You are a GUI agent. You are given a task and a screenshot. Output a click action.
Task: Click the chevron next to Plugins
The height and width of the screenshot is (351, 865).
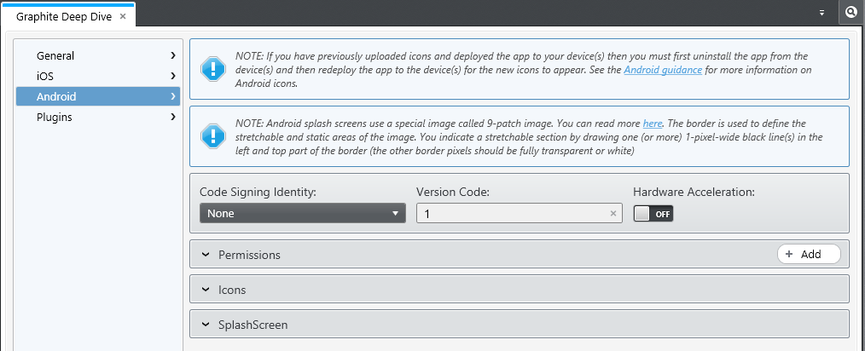point(173,117)
